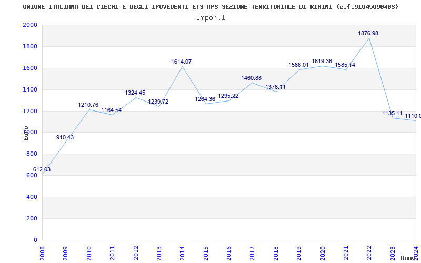Click y-axis value 600

(32, 176)
